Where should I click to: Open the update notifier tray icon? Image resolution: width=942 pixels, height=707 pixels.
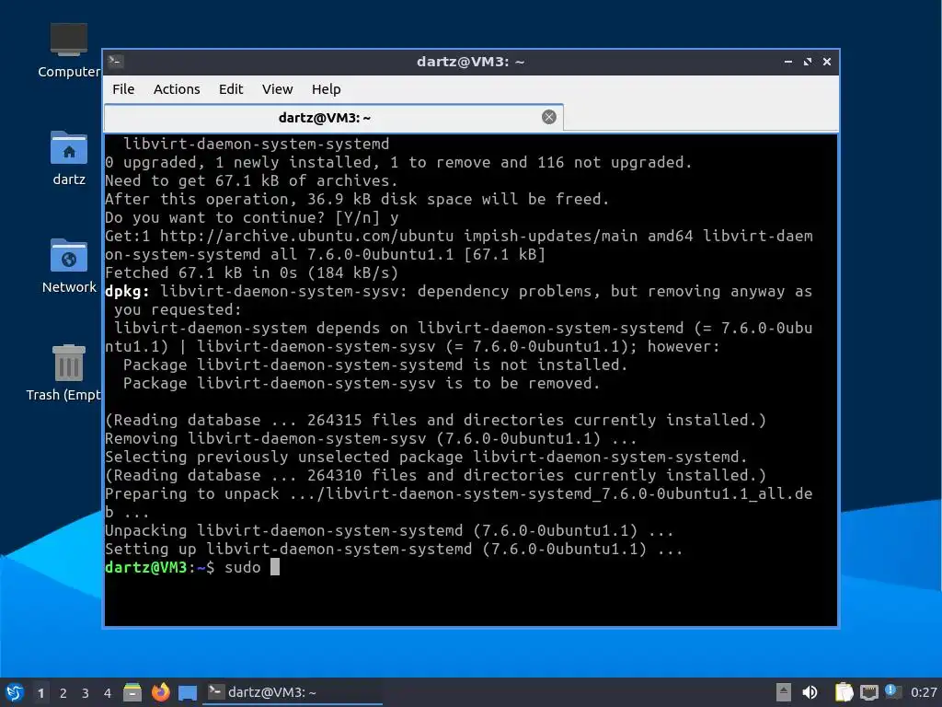tap(892, 691)
